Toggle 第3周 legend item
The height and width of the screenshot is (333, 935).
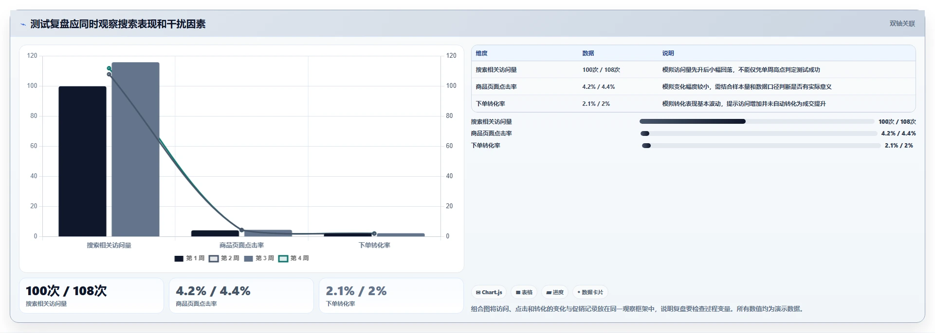point(259,258)
